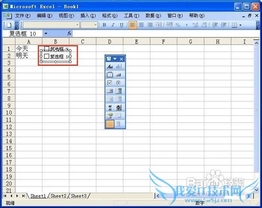Go to last sheet tab arrow
Screen dimensions: 262x208
(x=23, y=196)
